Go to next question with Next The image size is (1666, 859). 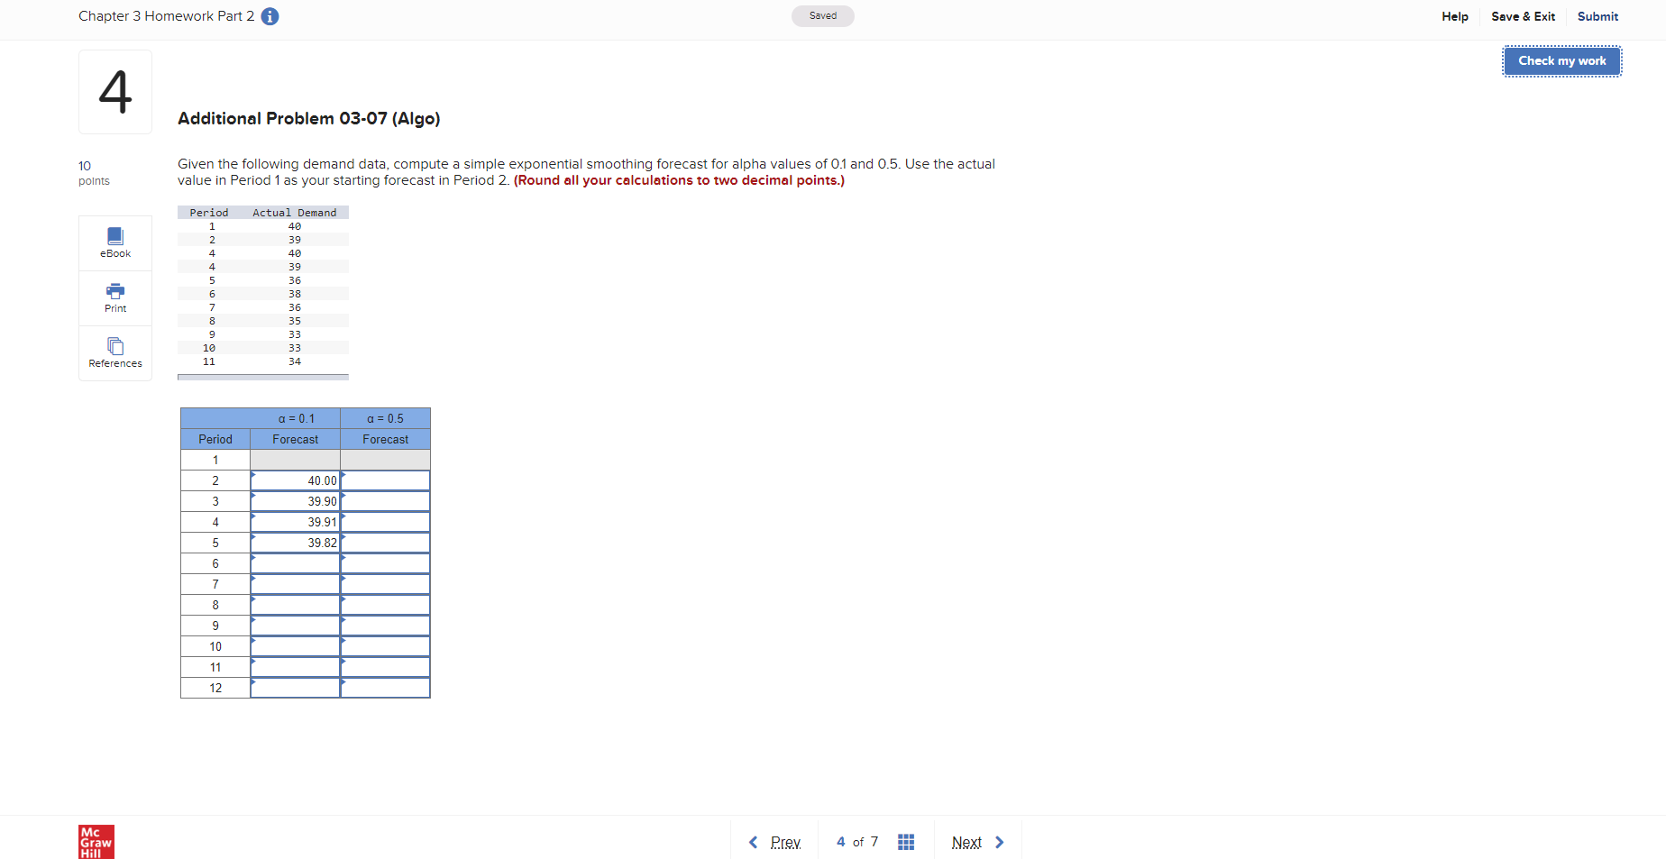pos(977,842)
